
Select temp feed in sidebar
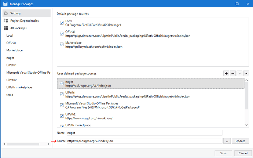10,95
